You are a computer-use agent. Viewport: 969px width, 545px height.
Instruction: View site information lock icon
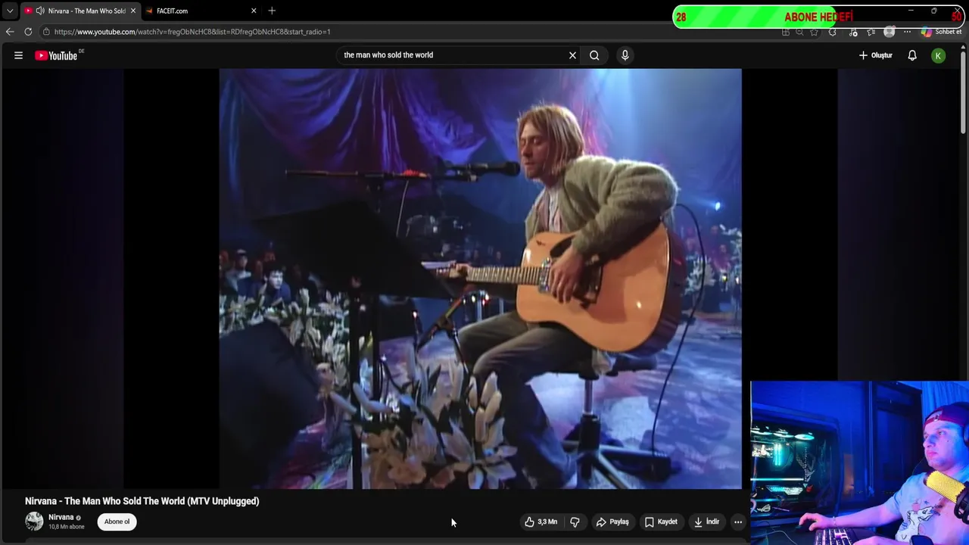tap(46, 32)
